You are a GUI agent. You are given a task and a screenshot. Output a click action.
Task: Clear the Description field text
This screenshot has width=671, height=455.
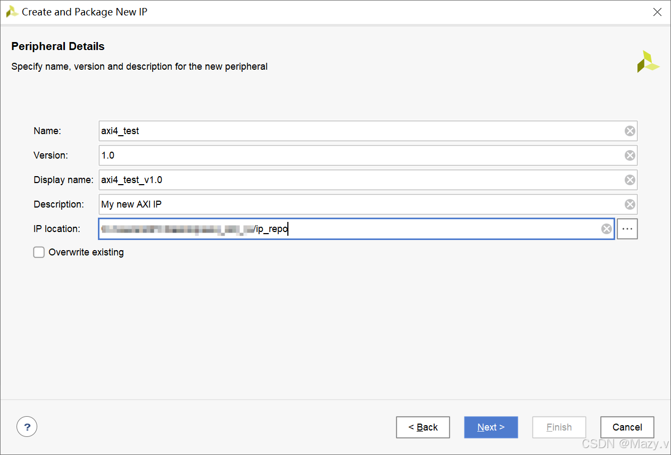tap(629, 204)
